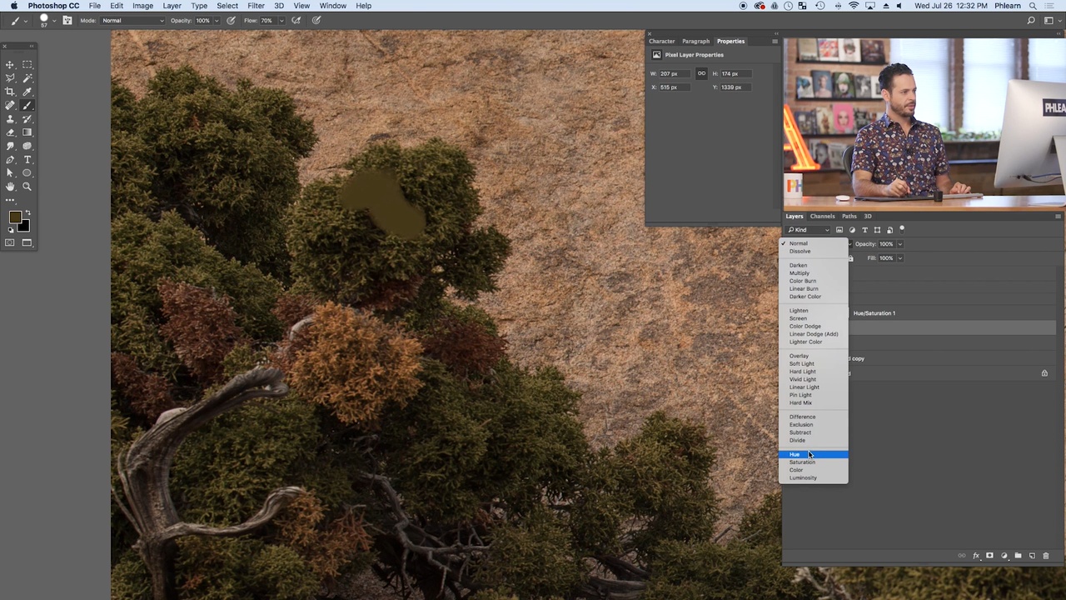Open the Filter menu

click(x=256, y=6)
